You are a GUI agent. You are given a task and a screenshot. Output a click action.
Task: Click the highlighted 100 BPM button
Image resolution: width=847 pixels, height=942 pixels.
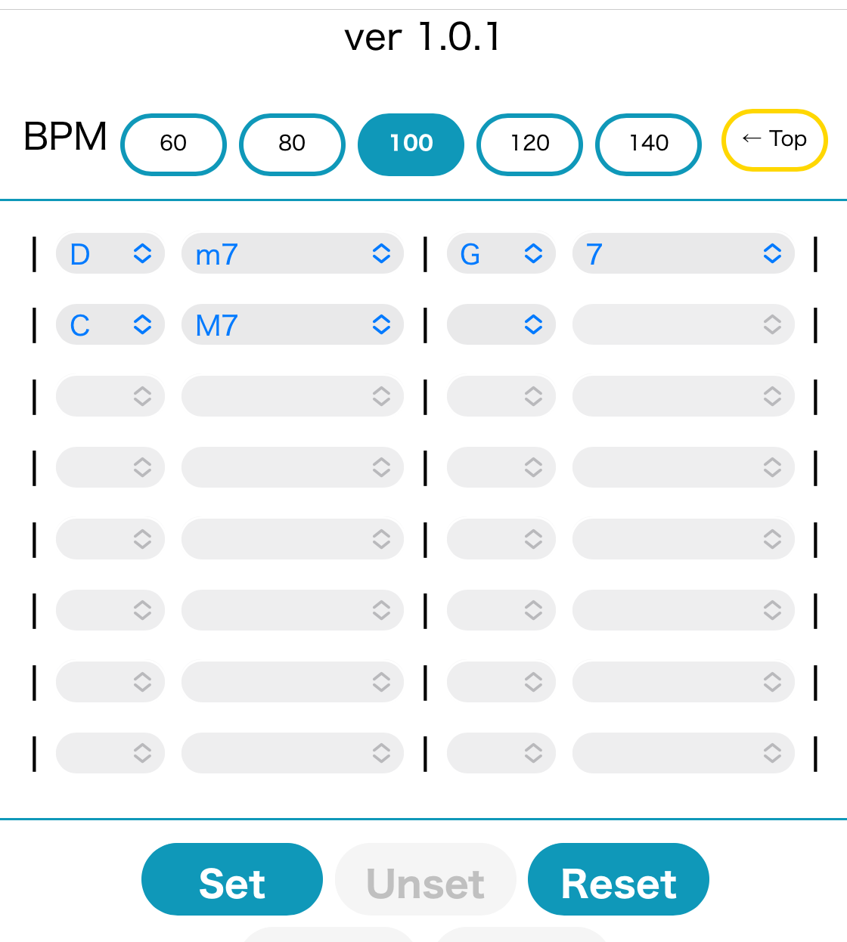(411, 144)
